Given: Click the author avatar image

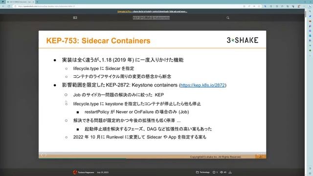Looking at the screenshot, I should pos(75,172).
